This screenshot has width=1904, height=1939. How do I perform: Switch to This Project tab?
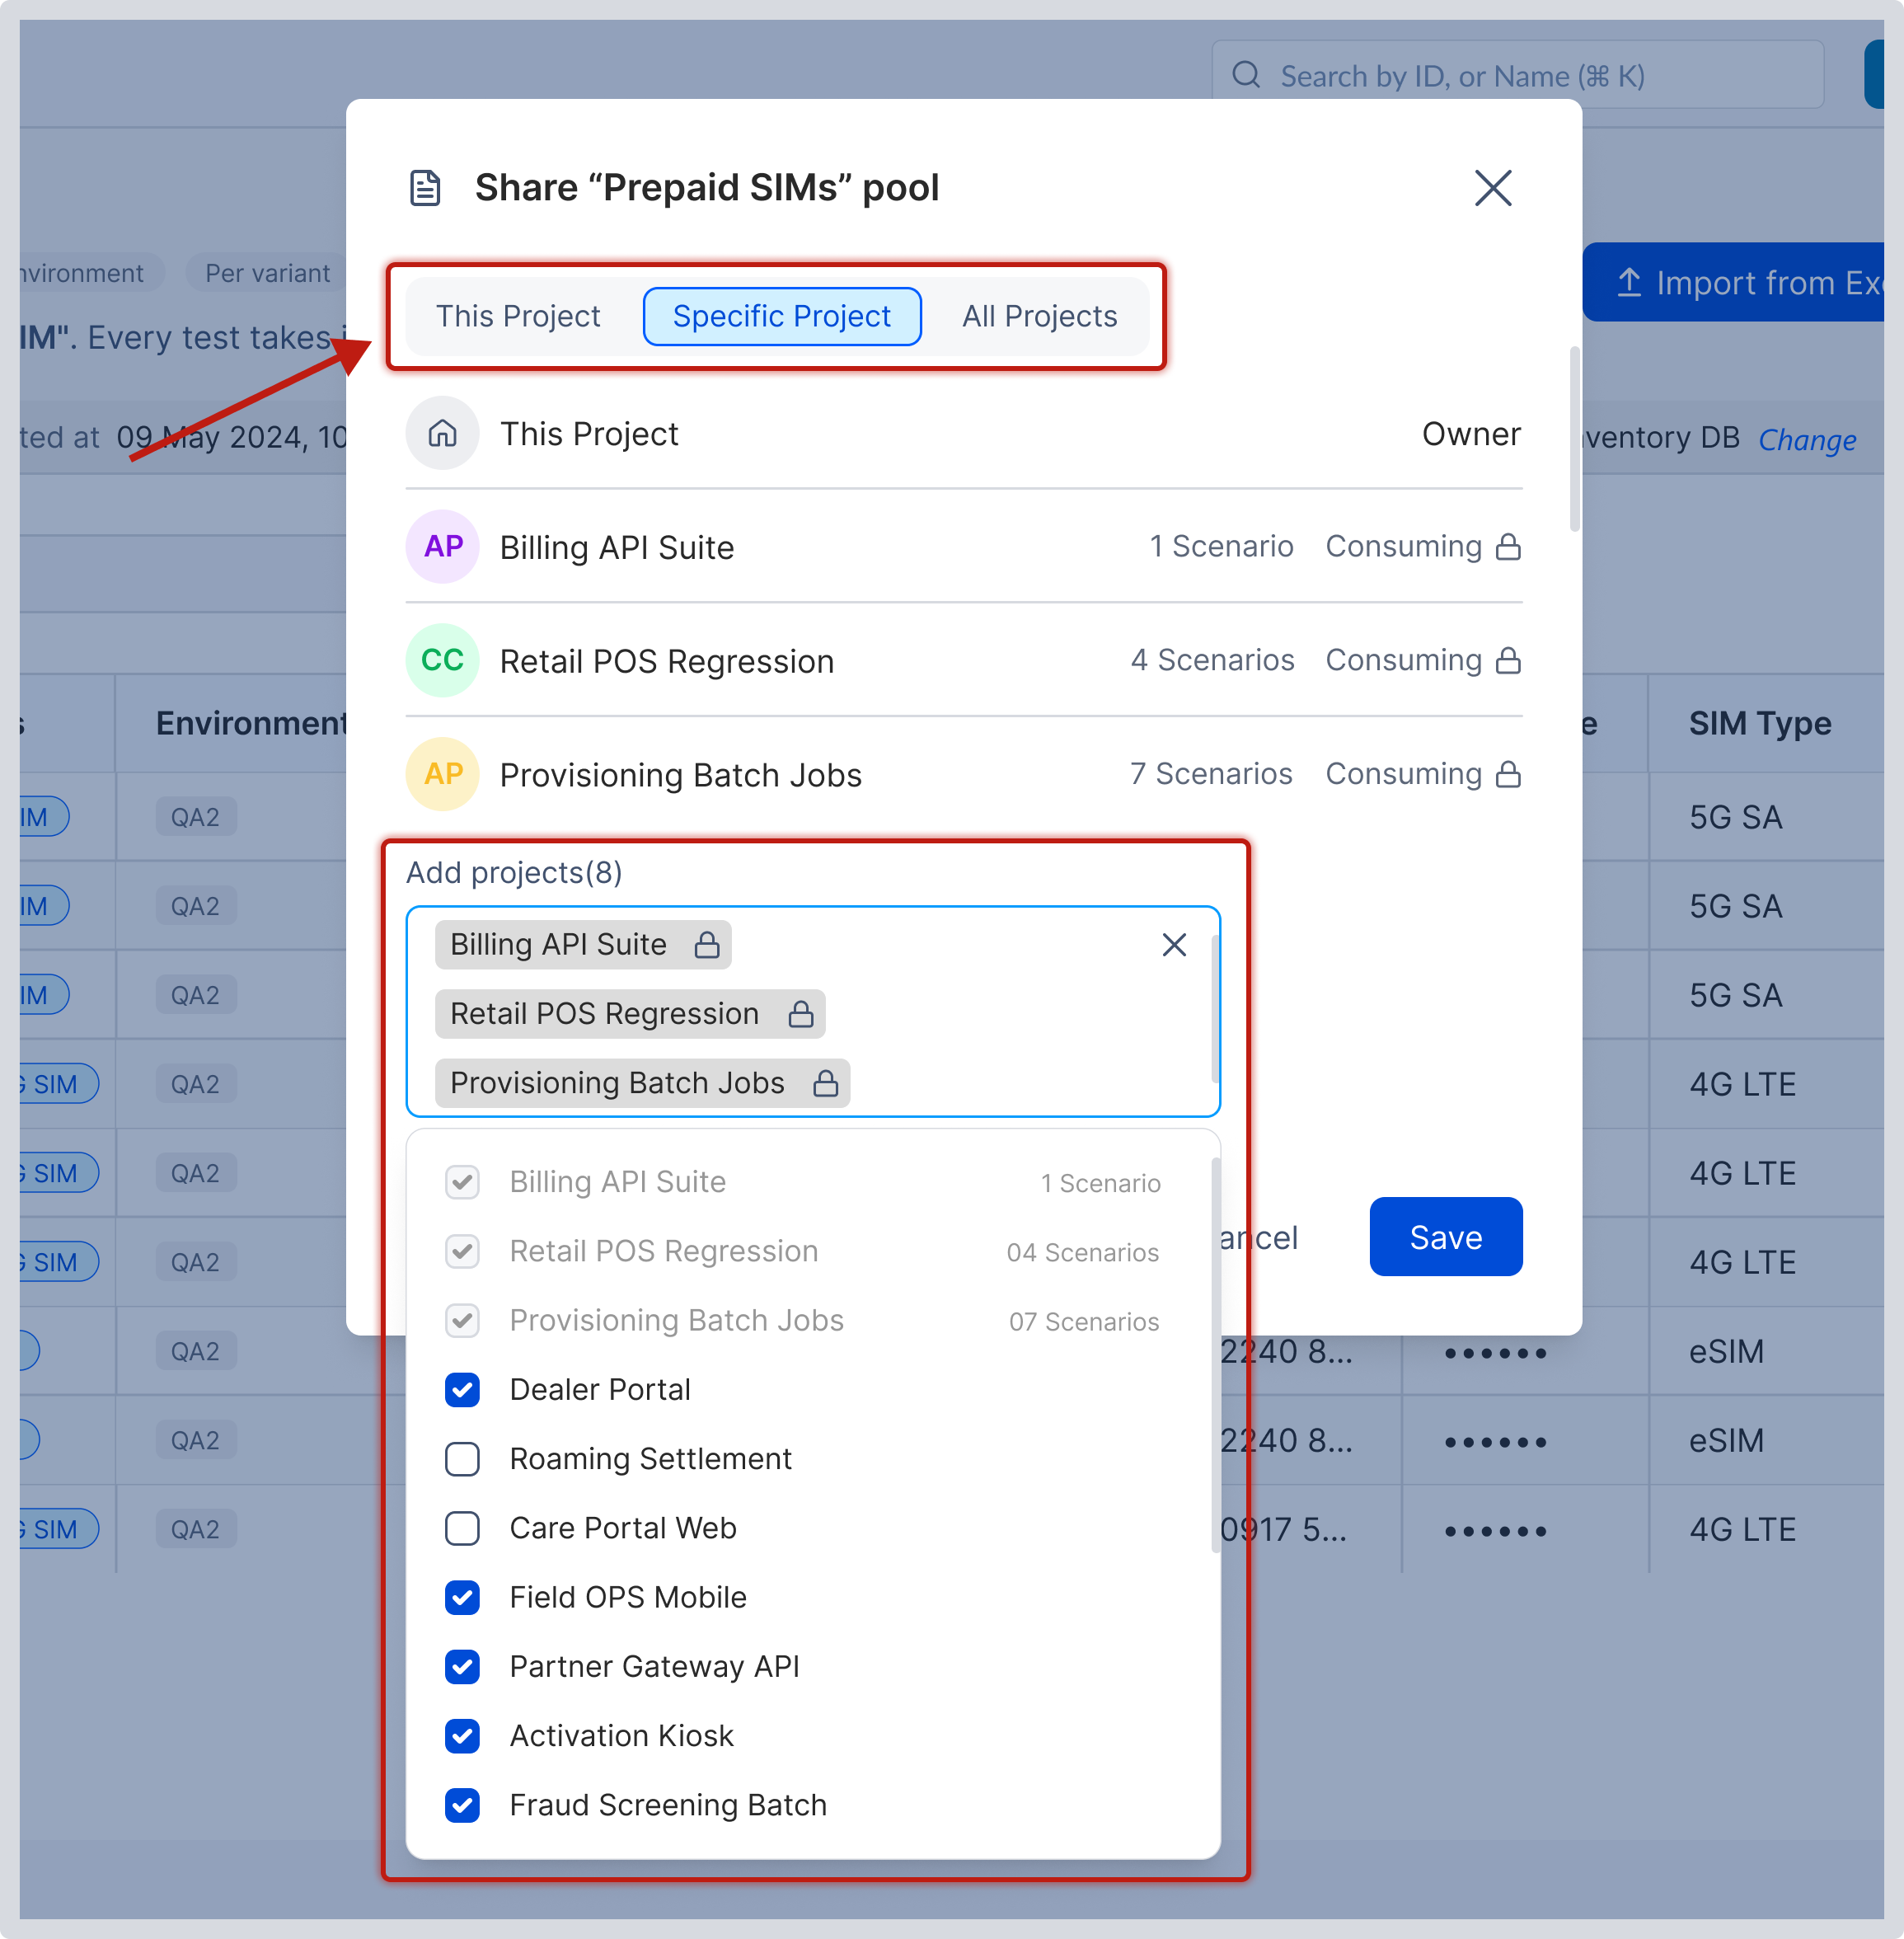[x=518, y=316]
